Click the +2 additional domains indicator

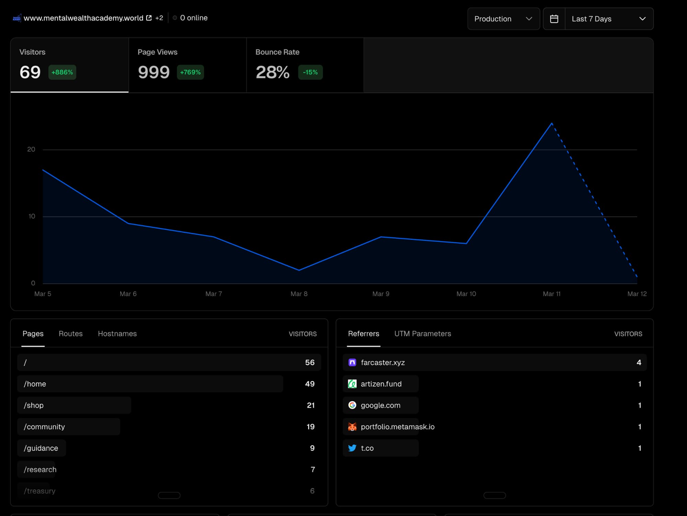[159, 18]
